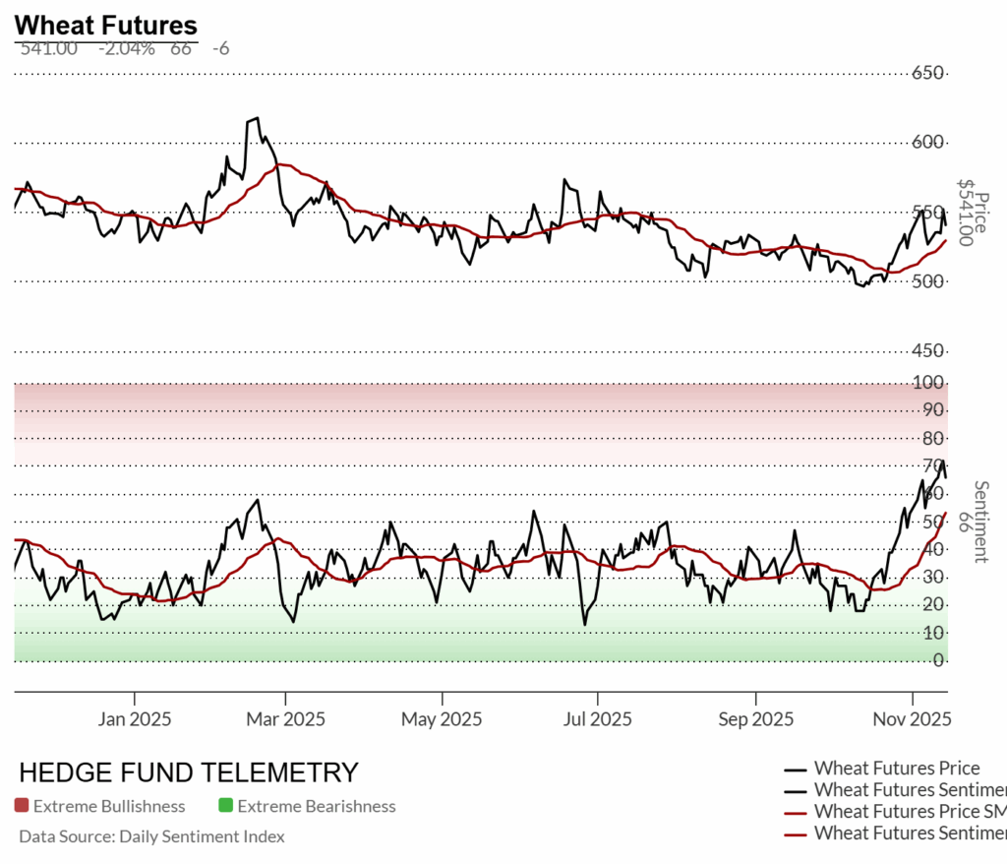Screen dimensions: 1007x864
Task: Click the Wheat Futures chart title
Action: tap(106, 26)
